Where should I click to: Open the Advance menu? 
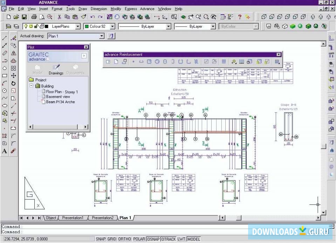coord(147,9)
